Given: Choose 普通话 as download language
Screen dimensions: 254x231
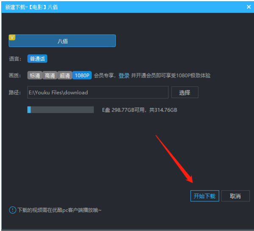Looking at the screenshot, I should click(x=37, y=58).
